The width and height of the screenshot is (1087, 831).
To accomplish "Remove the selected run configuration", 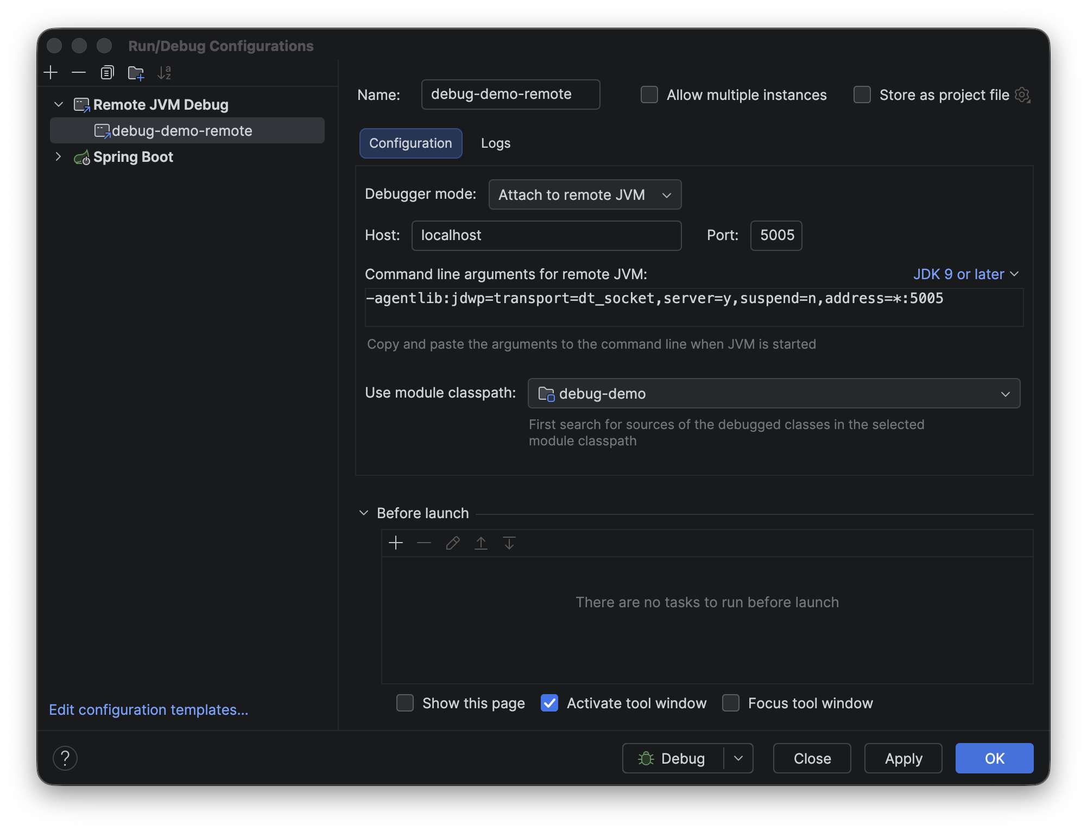I will click(79, 72).
